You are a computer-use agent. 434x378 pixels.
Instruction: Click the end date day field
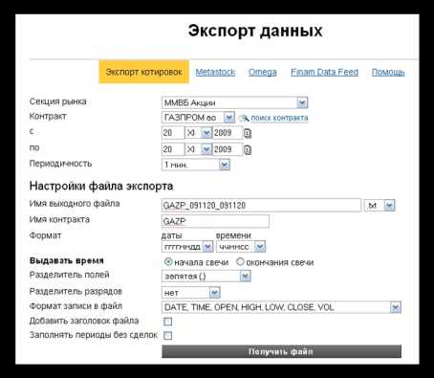tap(173, 149)
